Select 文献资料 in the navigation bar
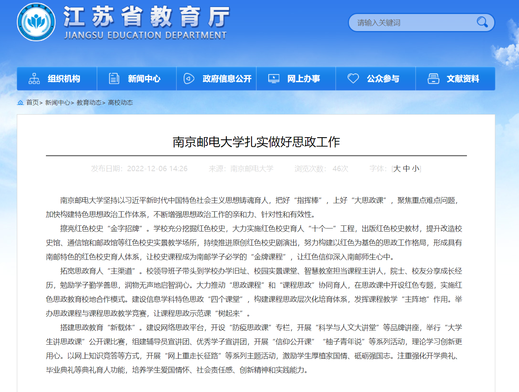This screenshot has width=519, height=392. [463, 79]
